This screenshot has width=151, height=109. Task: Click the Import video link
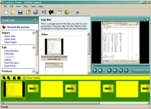click(x=10, y=36)
